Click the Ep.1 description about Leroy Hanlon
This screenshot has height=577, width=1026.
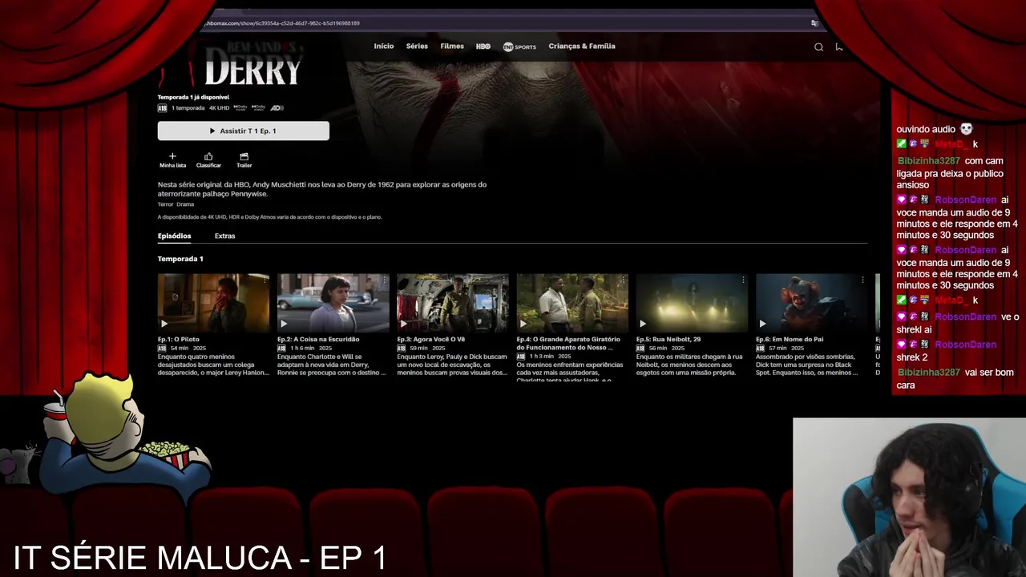click(213, 365)
